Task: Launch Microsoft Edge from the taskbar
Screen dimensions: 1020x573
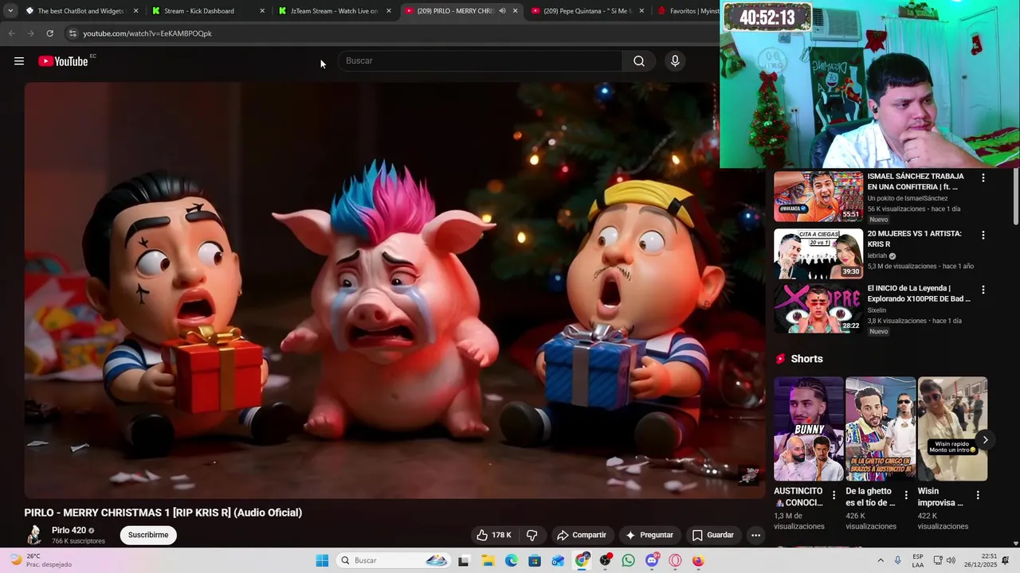Action: (x=512, y=560)
